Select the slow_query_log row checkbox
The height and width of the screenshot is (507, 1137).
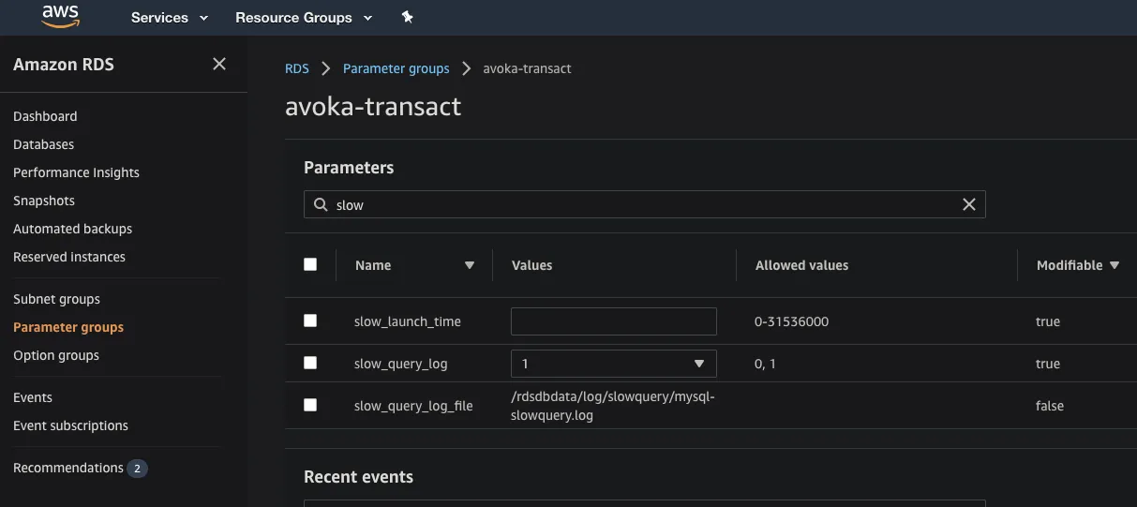click(310, 363)
